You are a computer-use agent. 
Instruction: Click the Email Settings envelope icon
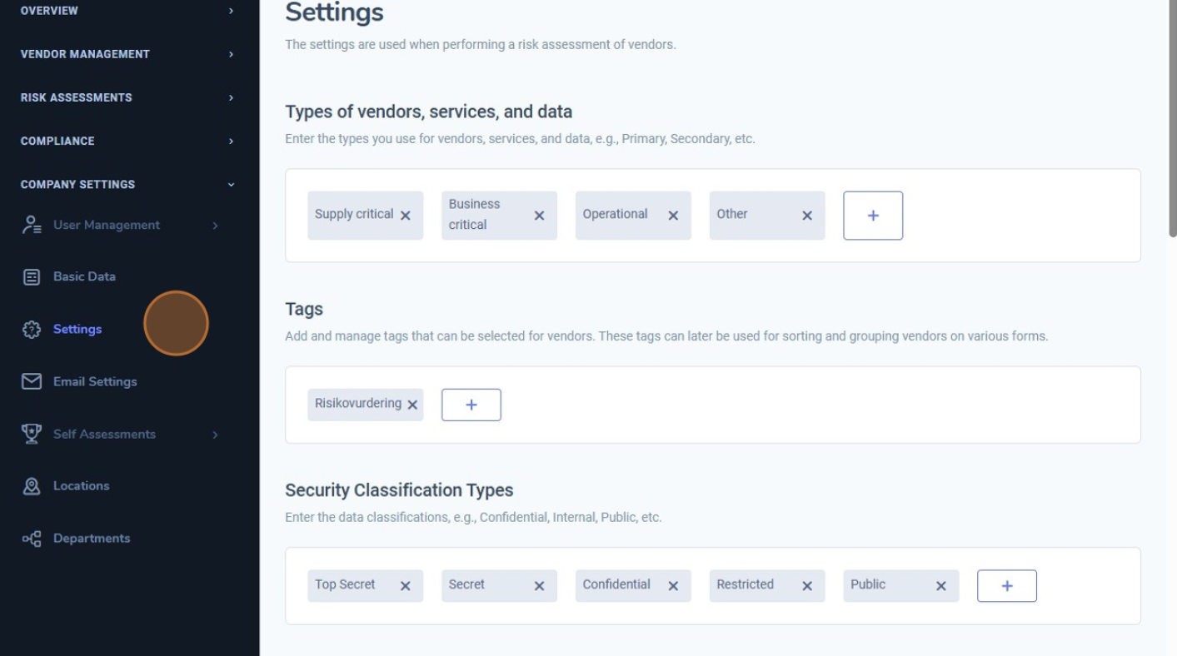[32, 381]
